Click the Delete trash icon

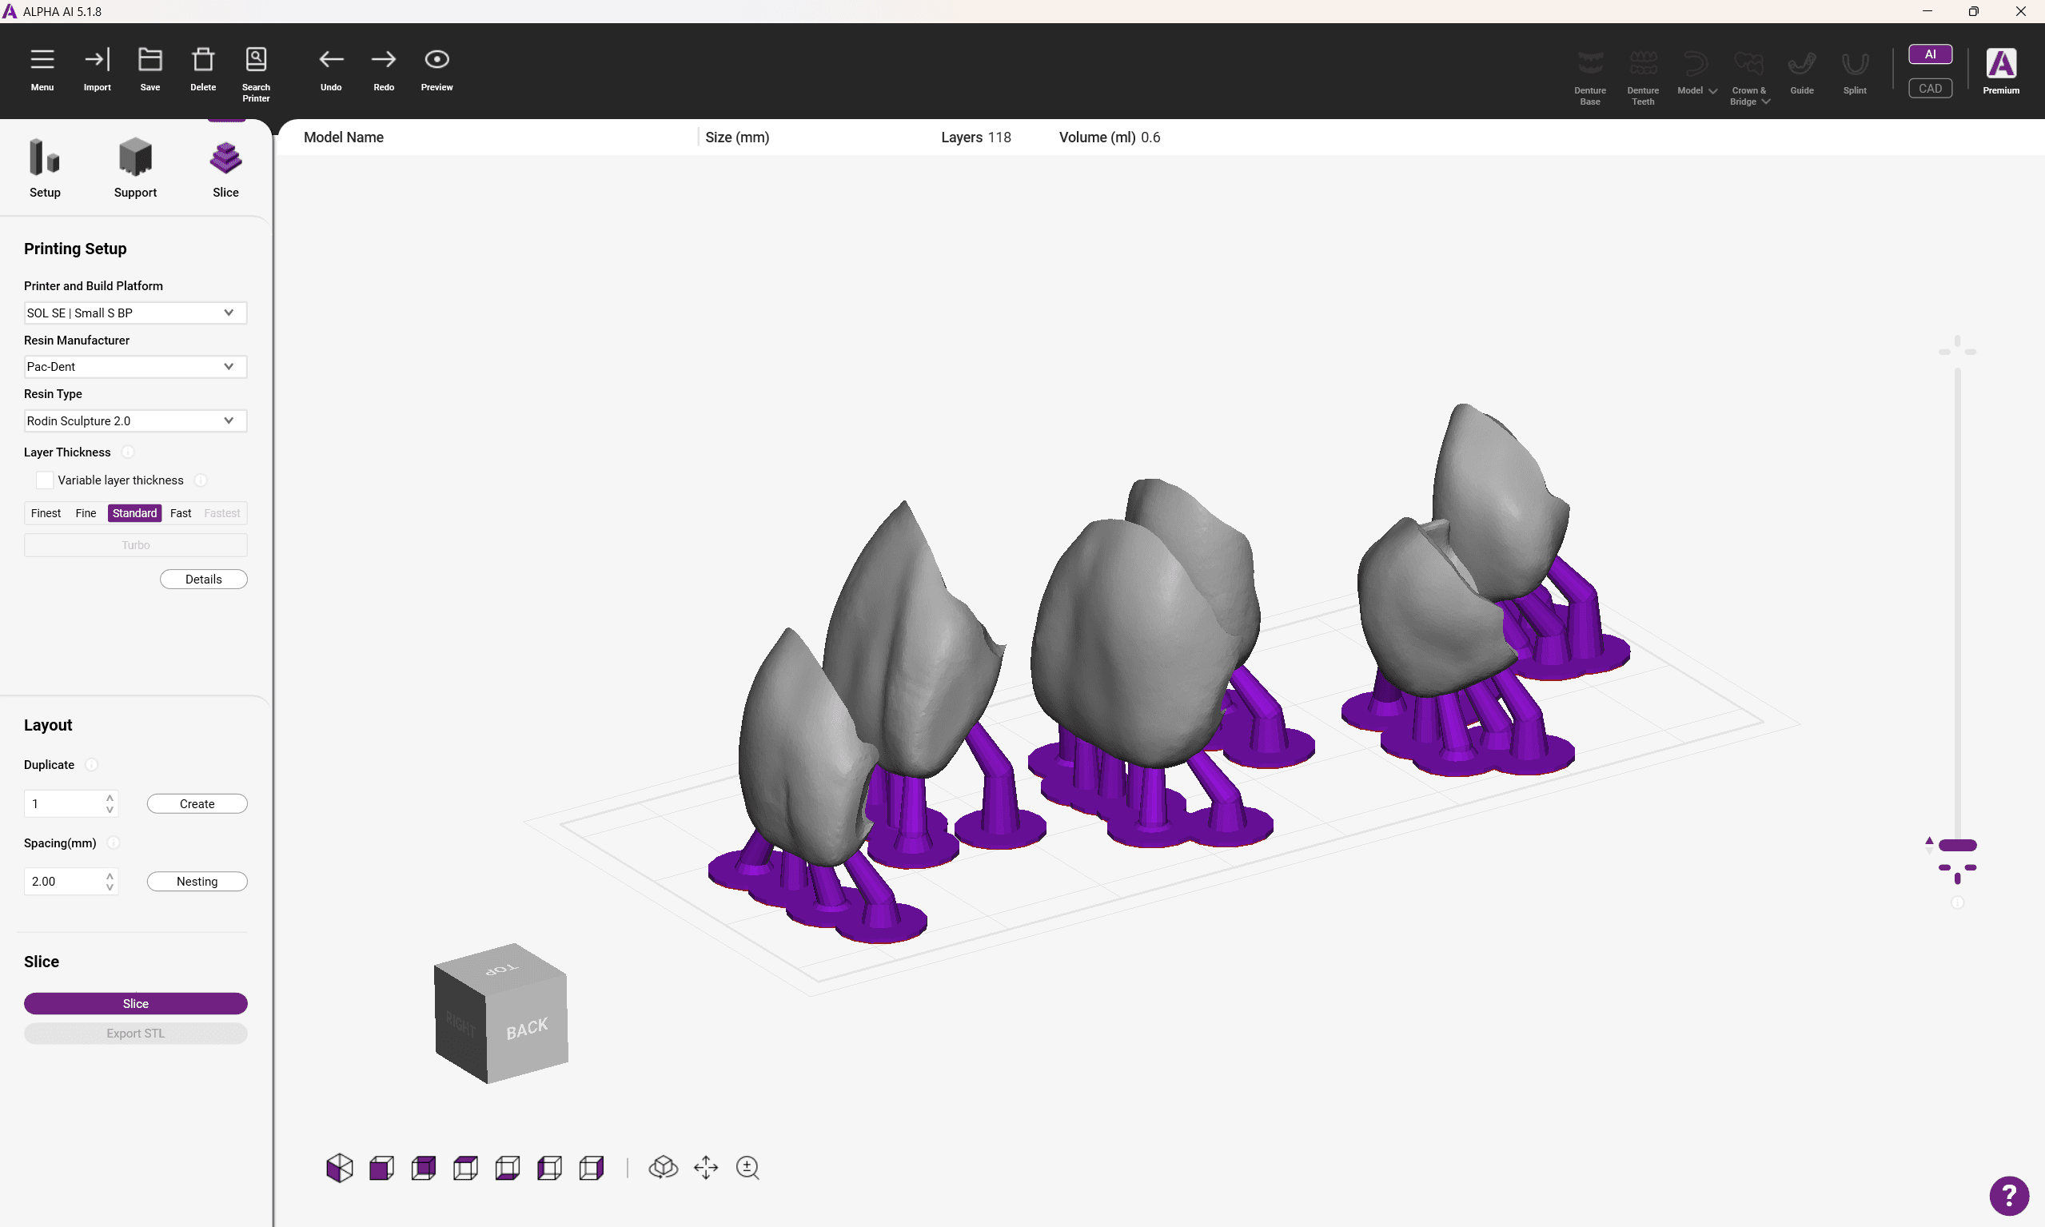(x=202, y=59)
